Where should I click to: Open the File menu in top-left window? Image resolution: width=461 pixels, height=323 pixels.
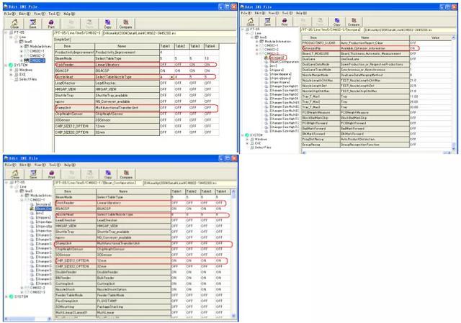tap(9, 14)
